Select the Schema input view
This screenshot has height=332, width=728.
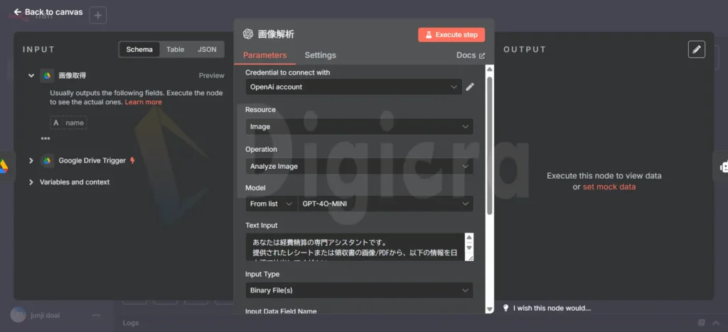click(139, 50)
